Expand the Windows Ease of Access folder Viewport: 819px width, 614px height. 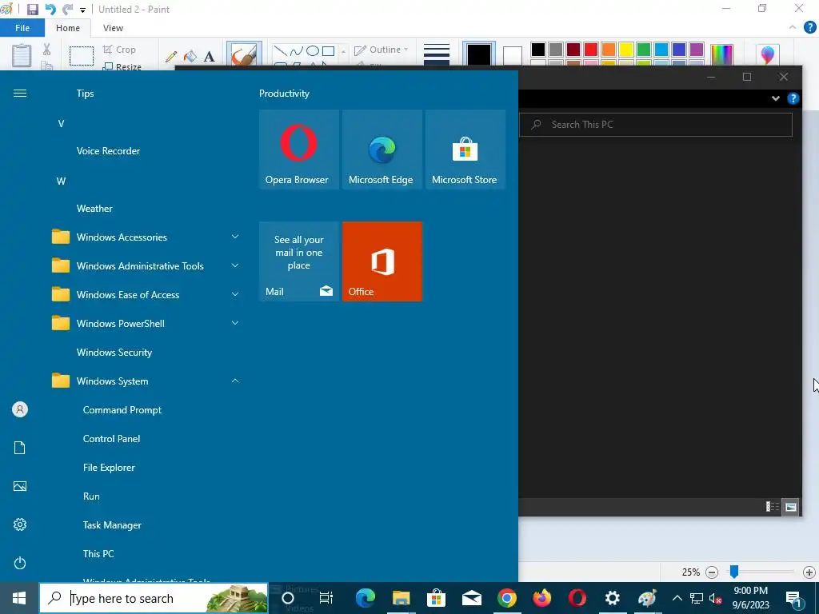[146, 294]
